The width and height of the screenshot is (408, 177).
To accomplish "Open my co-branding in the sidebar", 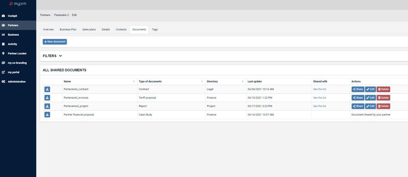I will pyautogui.click(x=18, y=63).
